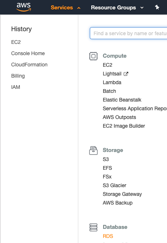The width and height of the screenshot is (167, 243).
Task: Open RDS under Database
Action: click(x=108, y=236)
